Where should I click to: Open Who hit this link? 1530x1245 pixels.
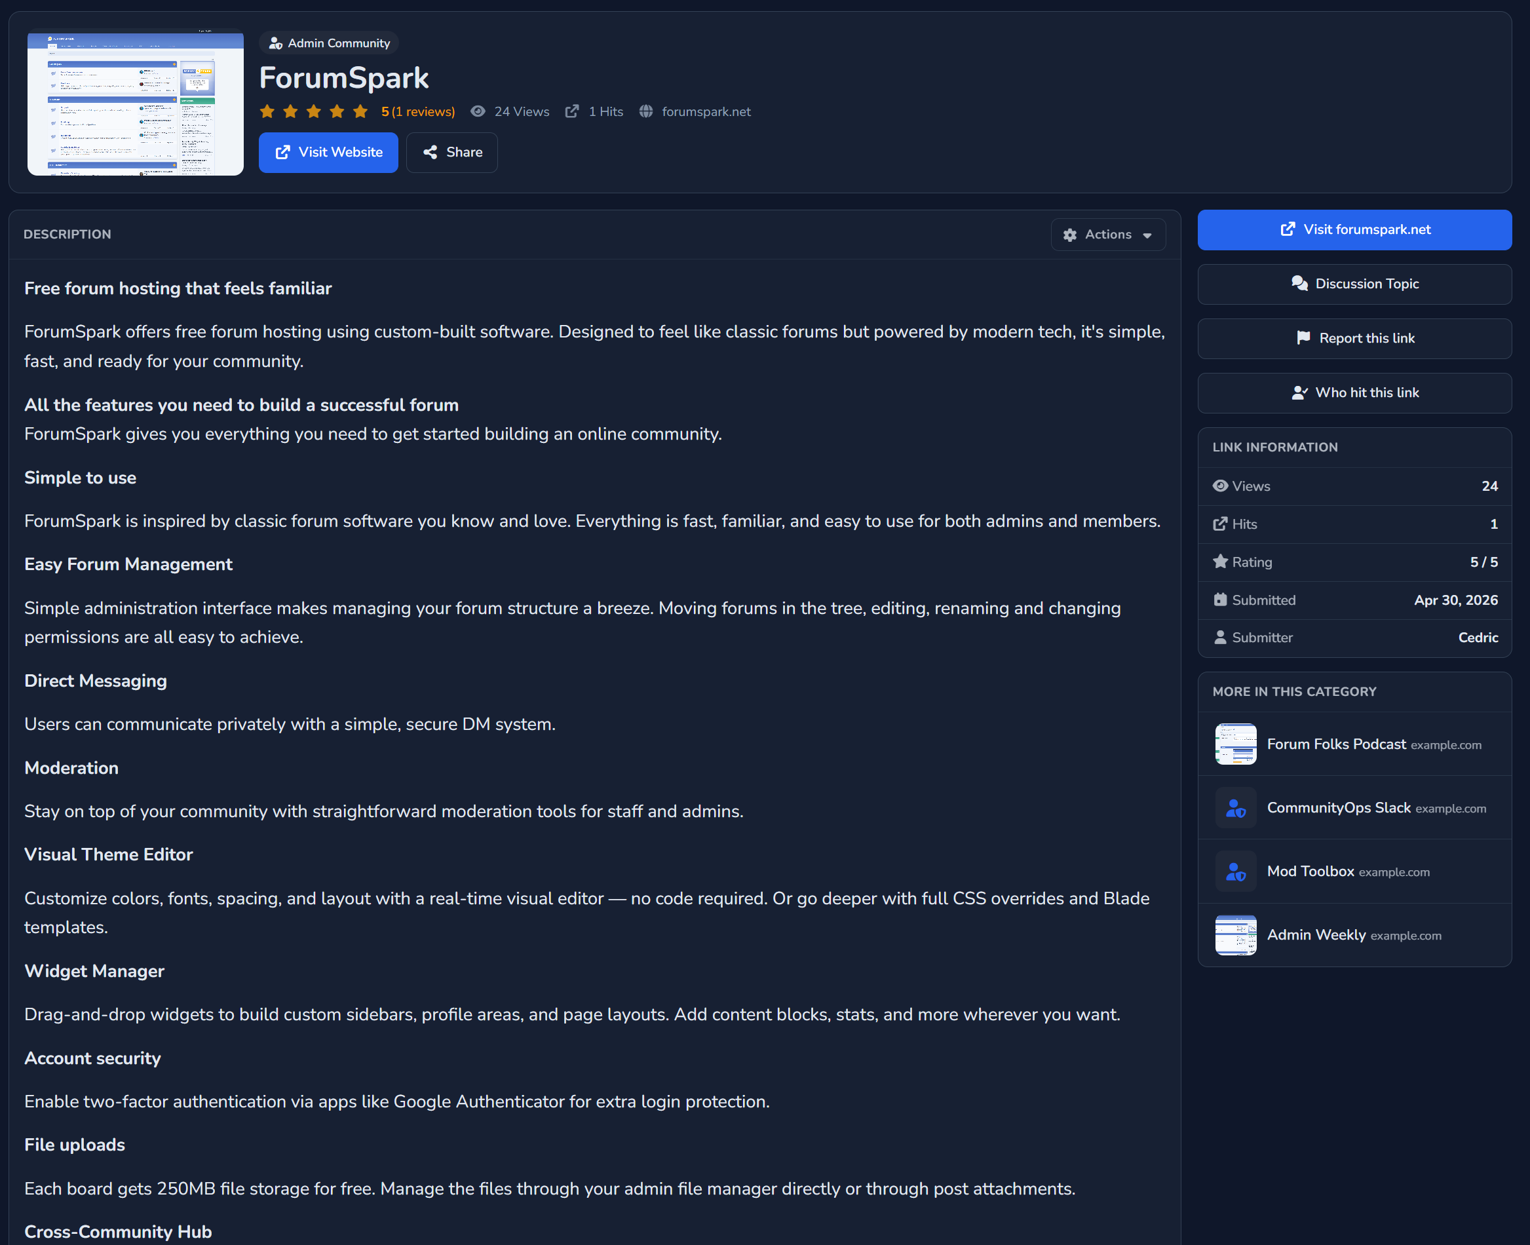tap(1354, 393)
